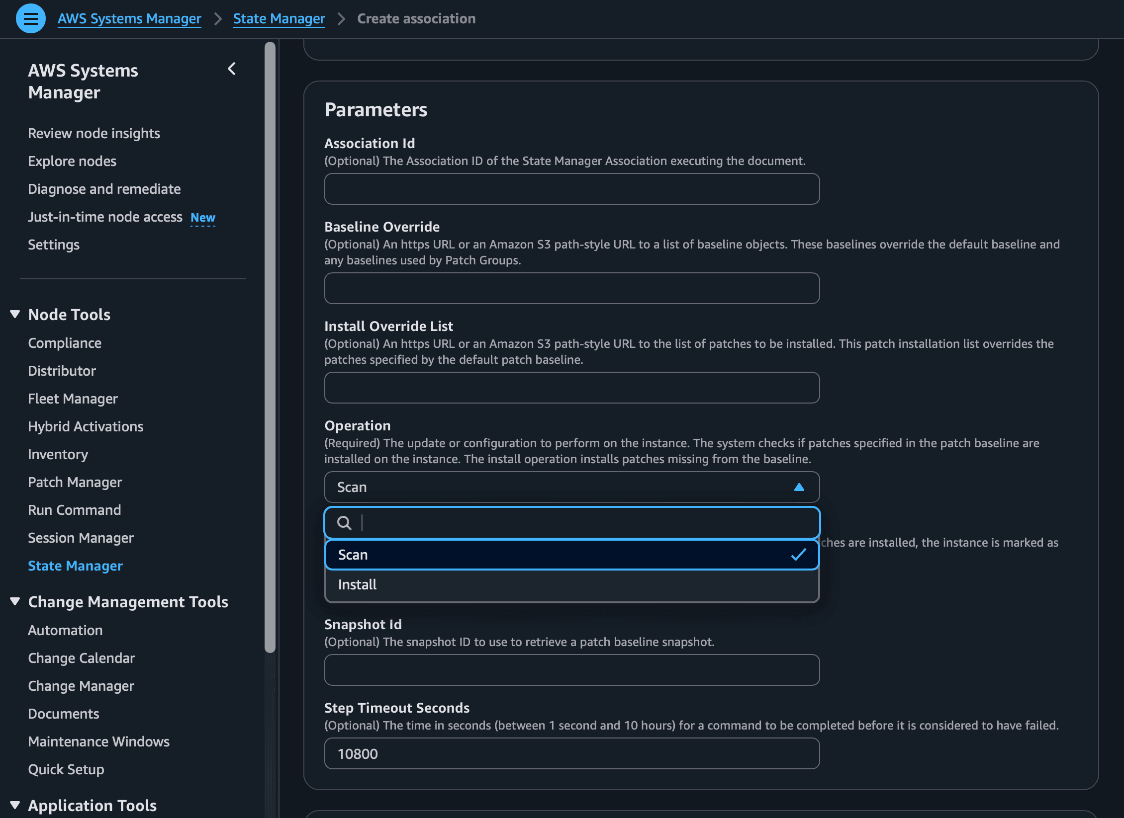Close the Operation dropdown via its arrow

pos(799,487)
